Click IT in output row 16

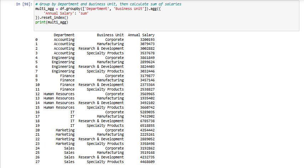click(x=72, y=112)
